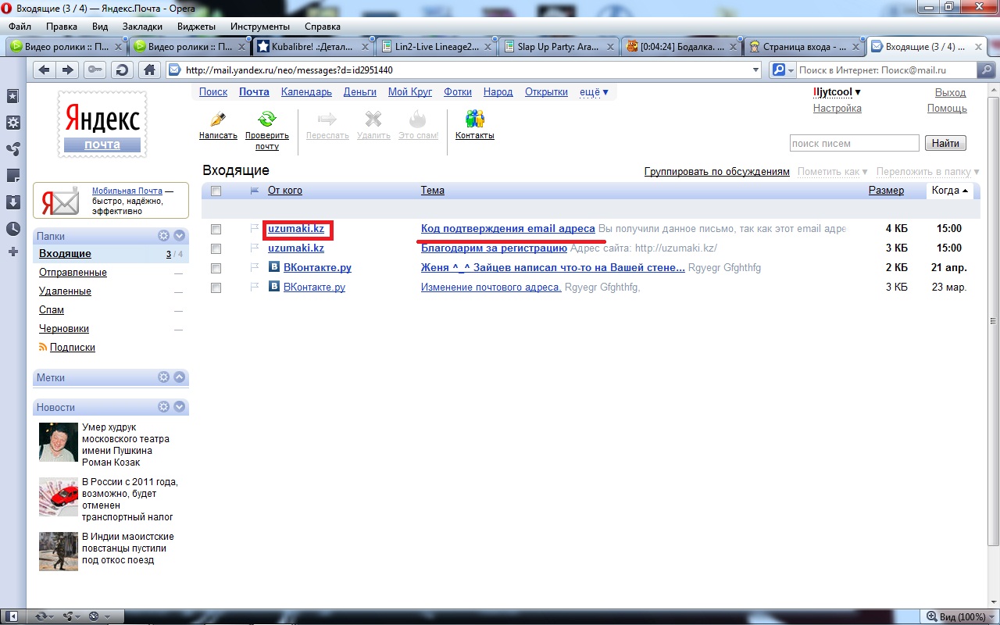Open the Новости settings gear
Viewport: 1000px width, 625px height.
(x=164, y=407)
